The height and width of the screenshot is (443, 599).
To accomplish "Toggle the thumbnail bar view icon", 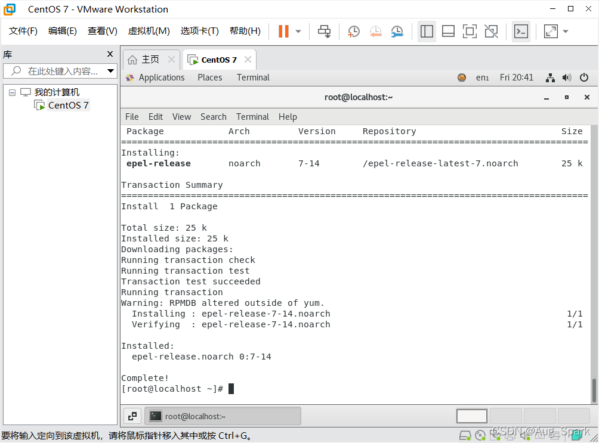I will tap(448, 32).
